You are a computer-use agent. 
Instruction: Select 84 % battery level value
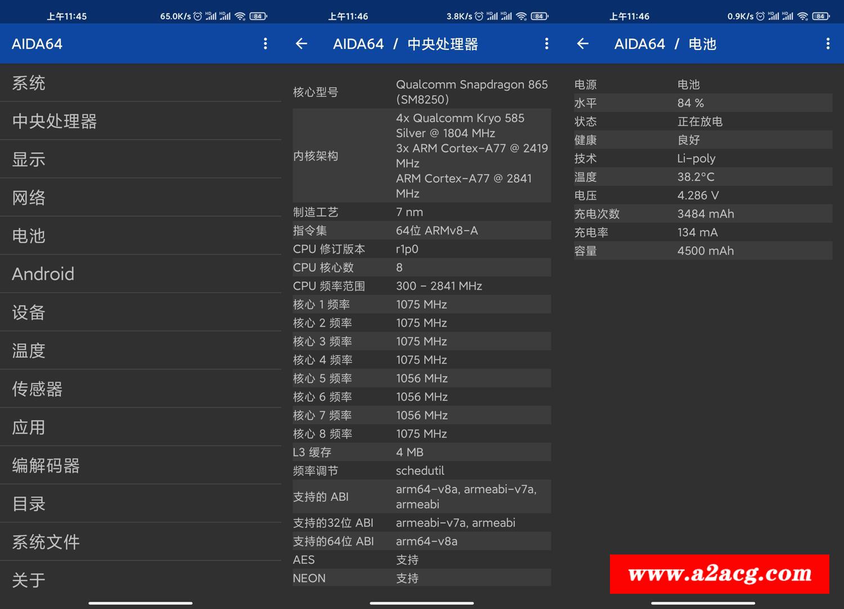[x=690, y=103]
